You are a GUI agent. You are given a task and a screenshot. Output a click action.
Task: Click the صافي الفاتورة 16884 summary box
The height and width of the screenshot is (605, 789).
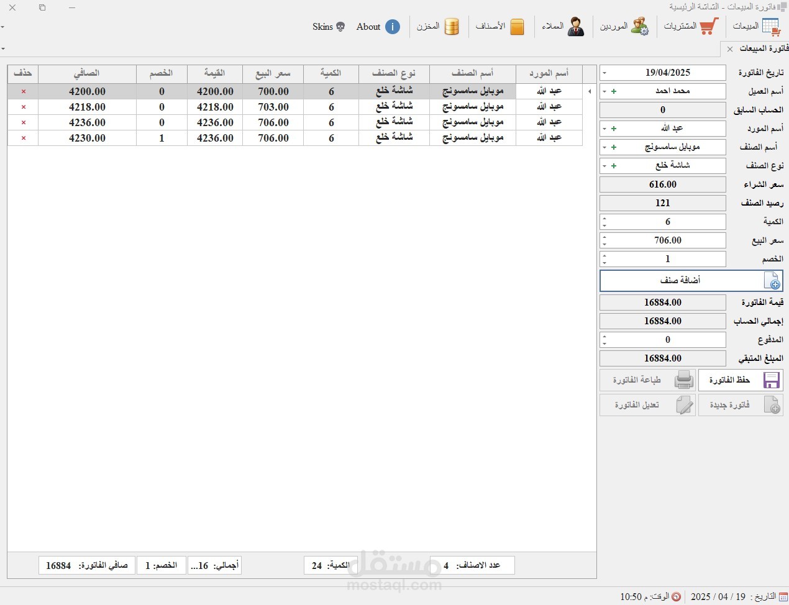87,565
